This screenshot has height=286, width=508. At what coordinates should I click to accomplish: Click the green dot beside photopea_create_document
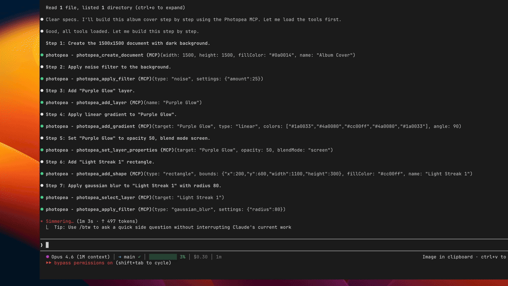pyautogui.click(x=42, y=55)
